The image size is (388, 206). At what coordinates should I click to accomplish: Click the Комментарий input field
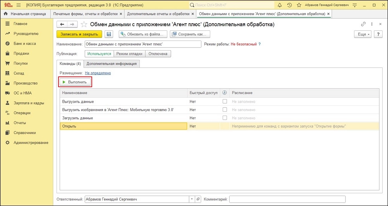coord(287,199)
